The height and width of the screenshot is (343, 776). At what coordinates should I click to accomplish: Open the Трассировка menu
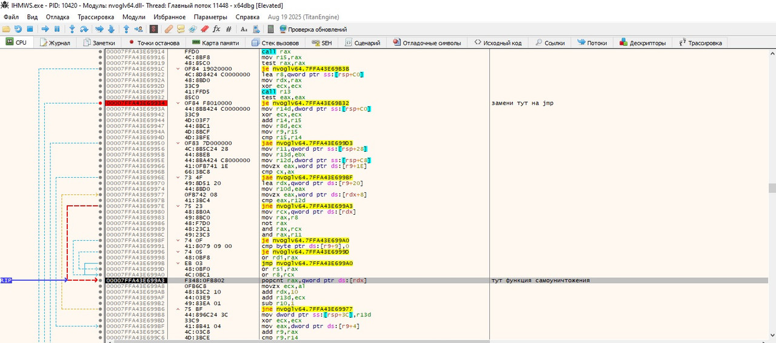(96, 17)
